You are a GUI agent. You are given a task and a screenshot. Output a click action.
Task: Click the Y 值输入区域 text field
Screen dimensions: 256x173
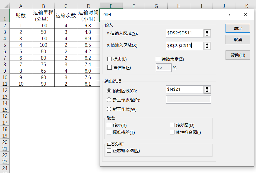coord(185,33)
